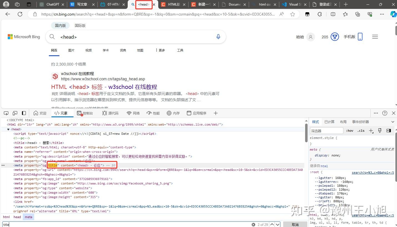This screenshot has height=227, width=397.
Task: Click 取消 to cancel the DevTools search
Action: (295, 224)
